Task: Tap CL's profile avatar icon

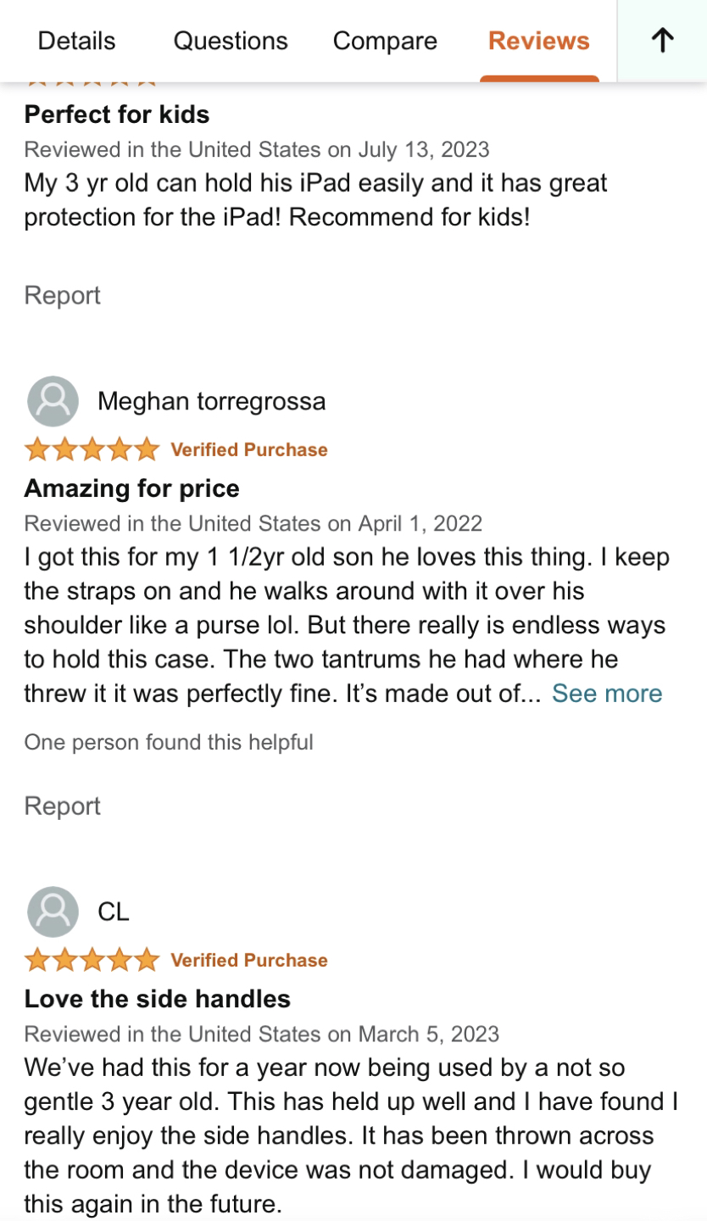Action: pyautogui.click(x=53, y=912)
